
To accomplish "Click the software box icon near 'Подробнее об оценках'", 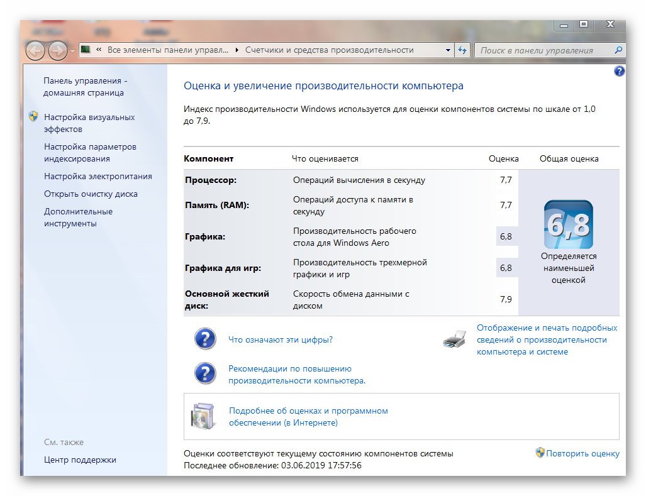I will coord(204,416).
